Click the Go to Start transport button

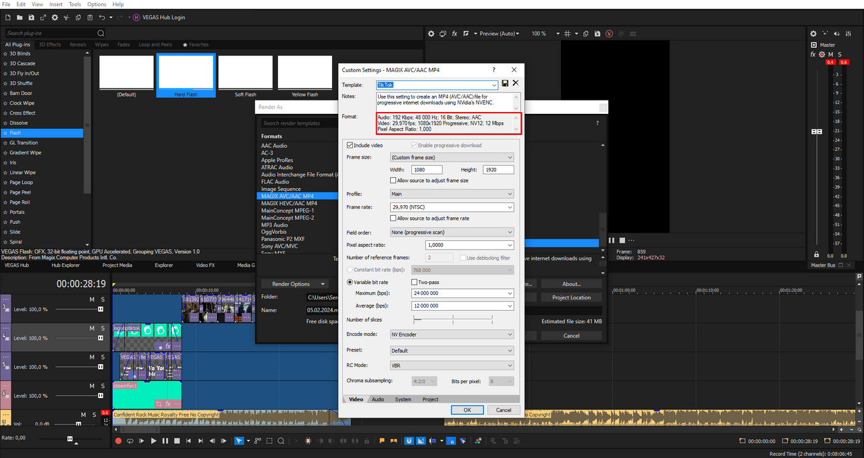coord(188,440)
